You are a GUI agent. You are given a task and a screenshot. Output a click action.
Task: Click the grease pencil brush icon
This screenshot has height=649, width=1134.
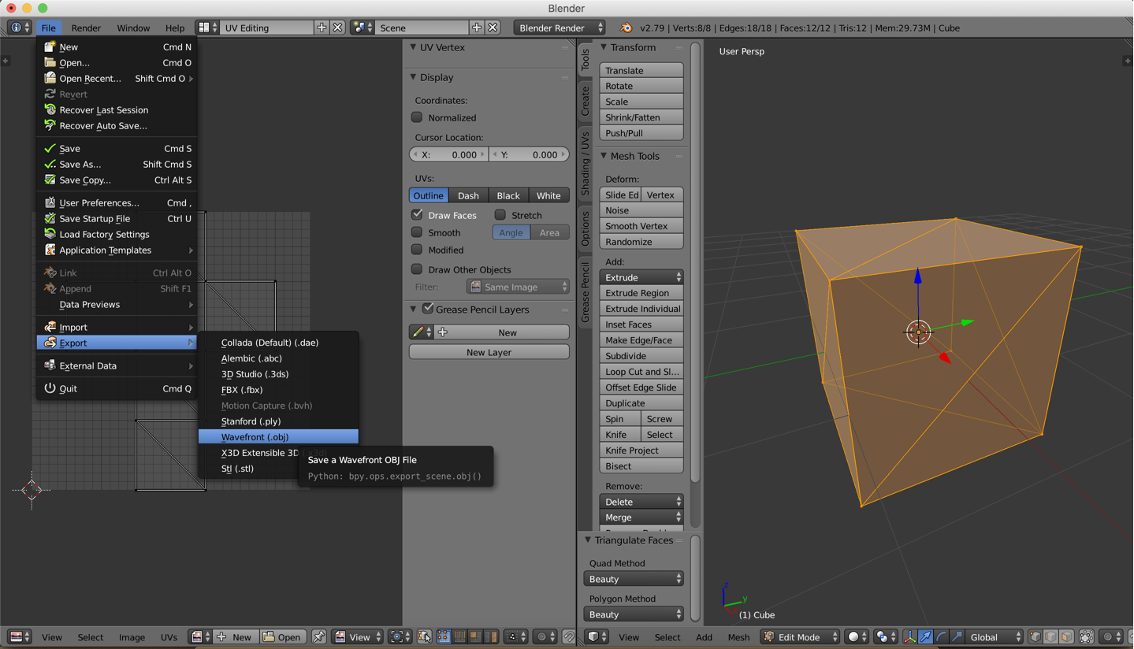422,332
